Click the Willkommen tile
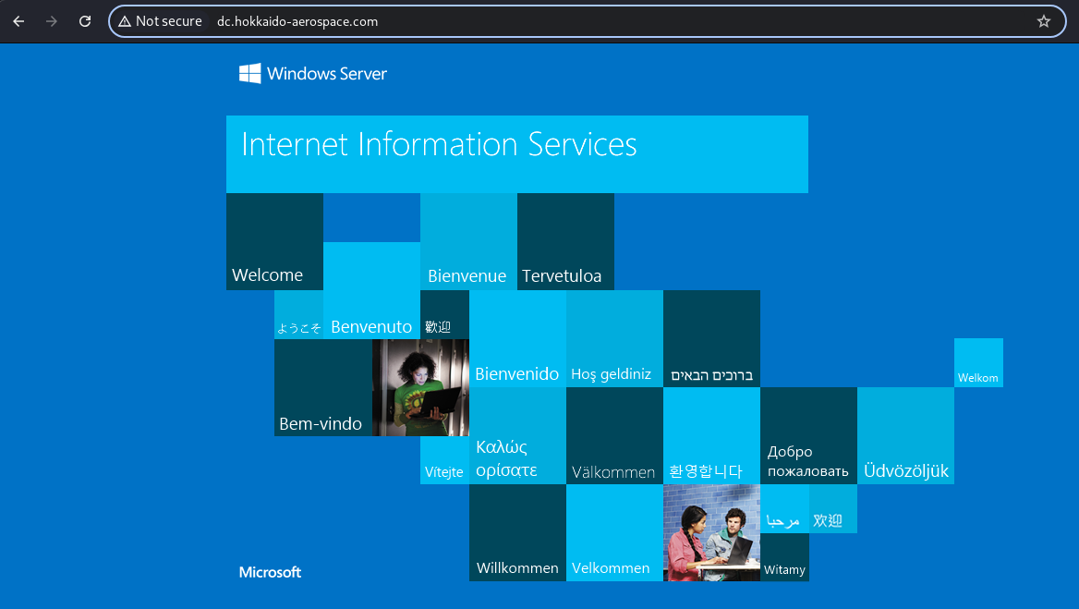The image size is (1079, 609). coord(517,532)
